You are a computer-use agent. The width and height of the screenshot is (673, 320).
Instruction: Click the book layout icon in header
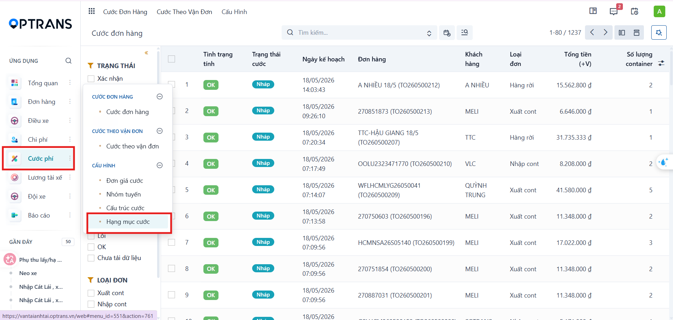[x=593, y=11]
